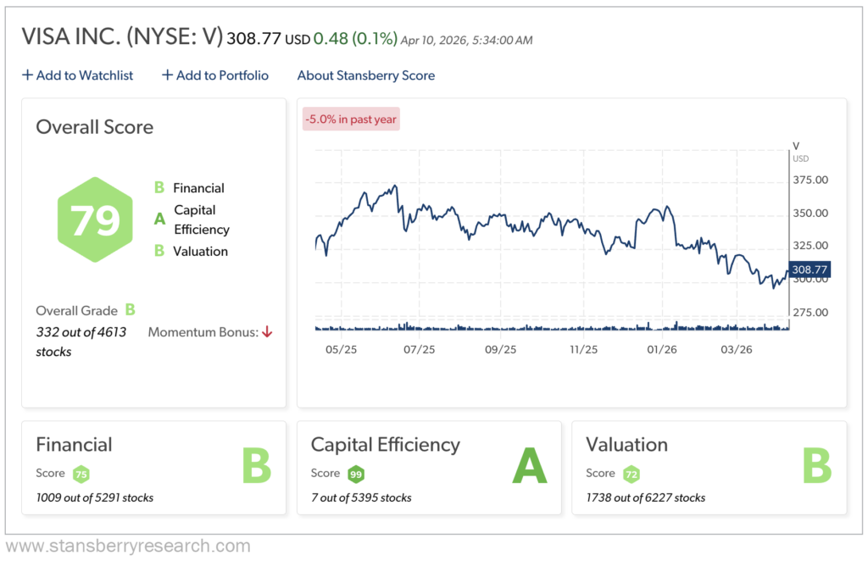Click the 05/25 date on chart axis
The width and height of the screenshot is (868, 561).
pos(339,348)
